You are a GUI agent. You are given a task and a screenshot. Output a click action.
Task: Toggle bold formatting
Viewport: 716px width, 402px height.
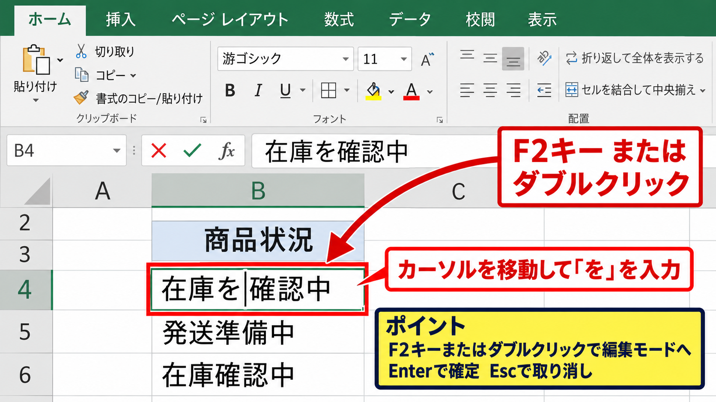pyautogui.click(x=230, y=91)
